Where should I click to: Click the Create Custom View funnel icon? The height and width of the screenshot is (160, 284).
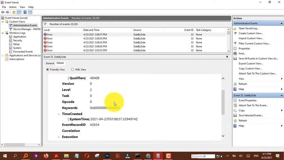(235, 33)
